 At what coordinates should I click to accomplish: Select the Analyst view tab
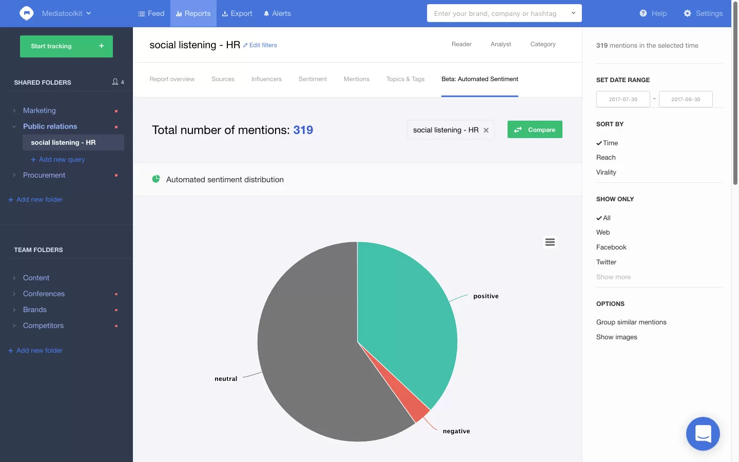coord(500,44)
